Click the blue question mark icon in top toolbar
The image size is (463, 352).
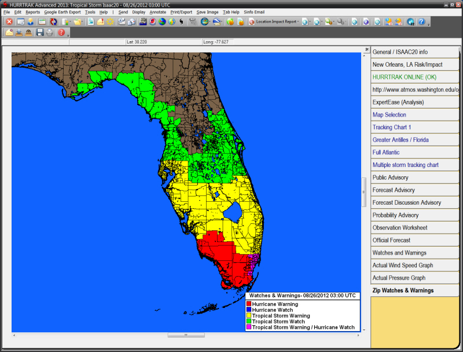pos(421,21)
